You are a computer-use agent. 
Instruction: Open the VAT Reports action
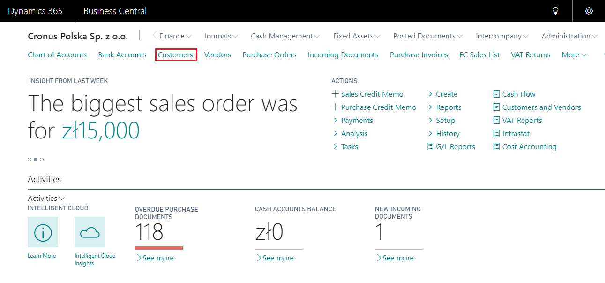point(522,120)
